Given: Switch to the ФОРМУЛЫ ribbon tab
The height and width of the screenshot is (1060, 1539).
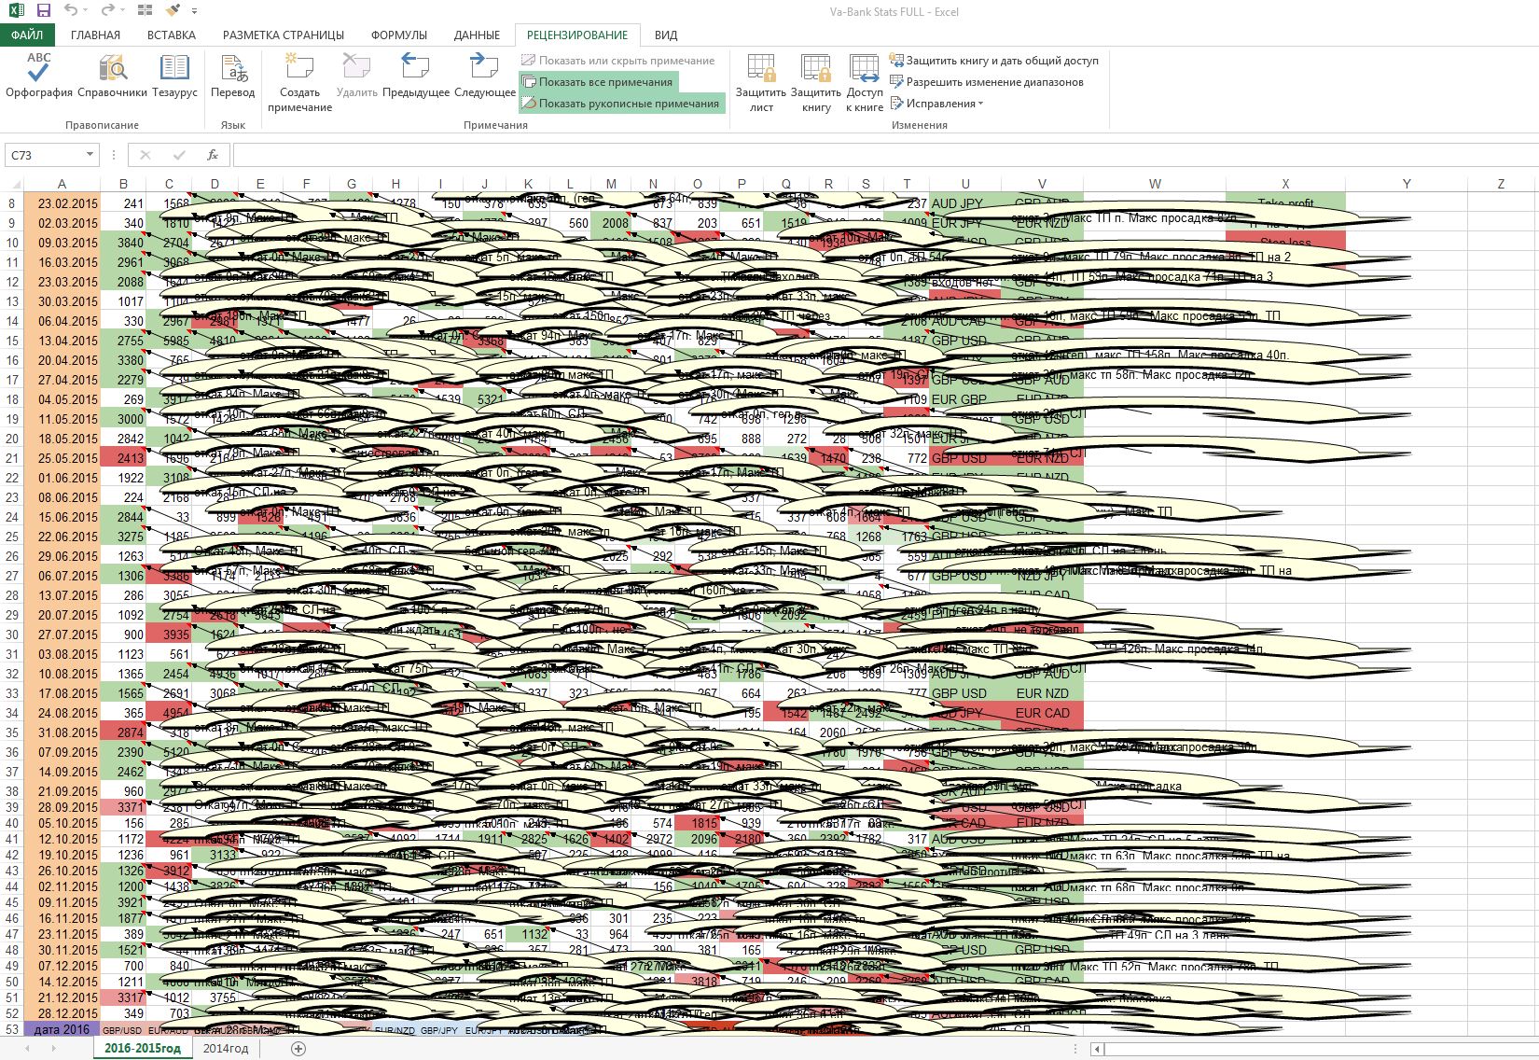Looking at the screenshot, I should (x=399, y=35).
